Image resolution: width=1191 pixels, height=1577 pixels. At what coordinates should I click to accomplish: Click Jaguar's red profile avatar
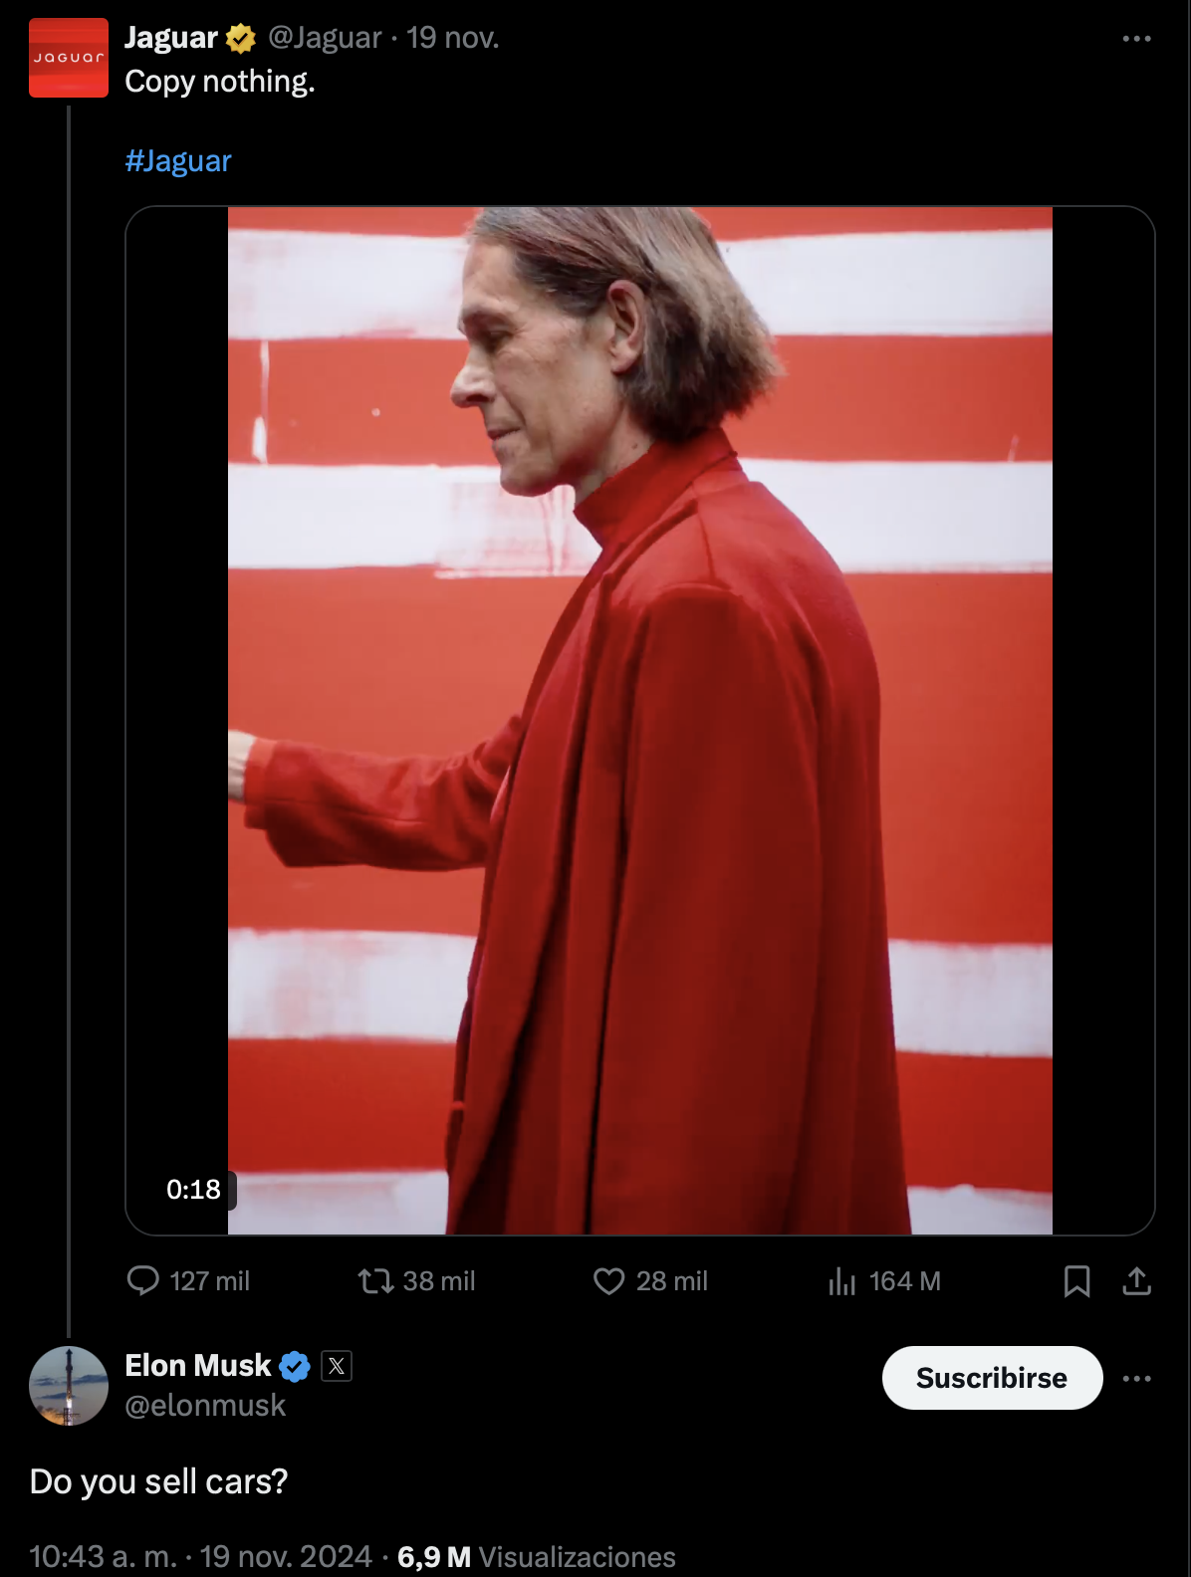tap(69, 58)
